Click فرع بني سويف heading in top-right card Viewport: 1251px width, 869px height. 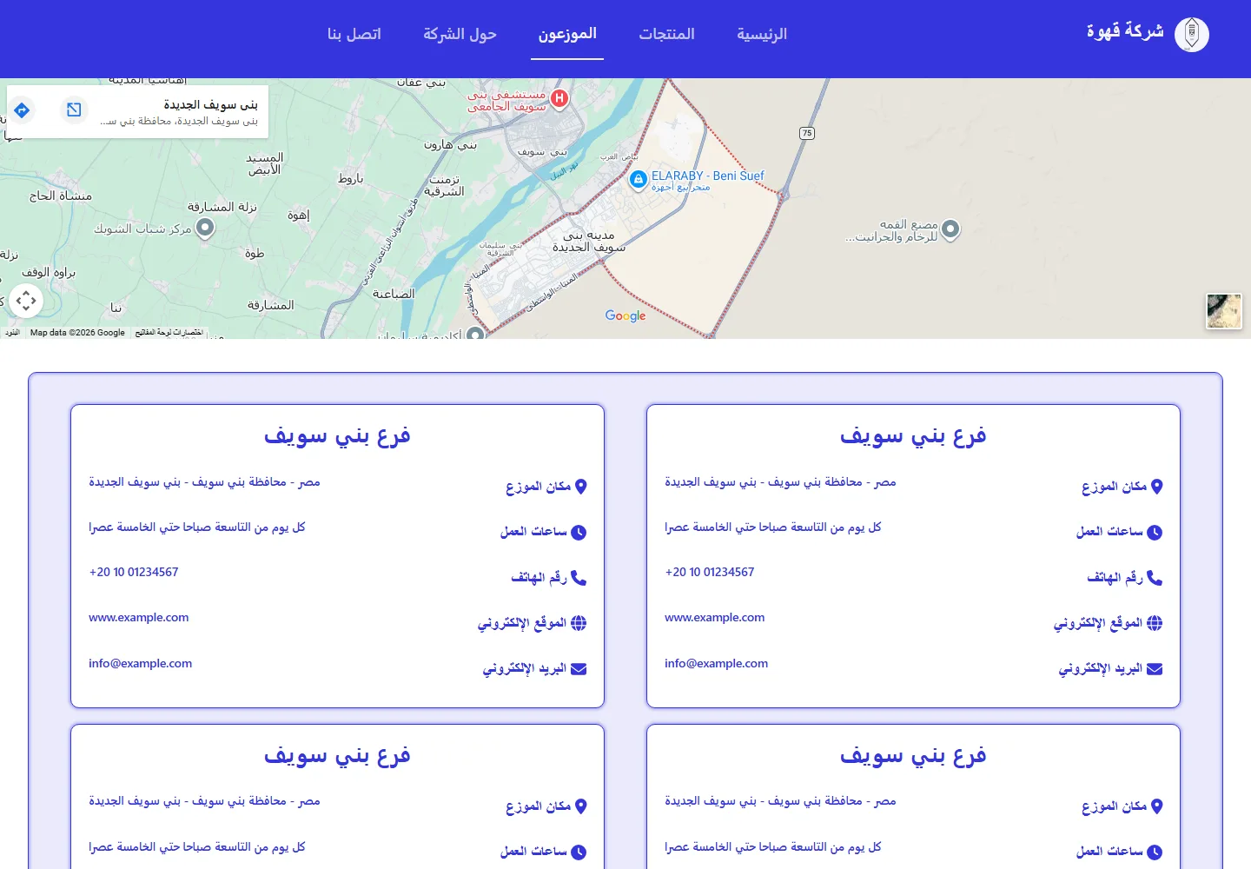tap(913, 435)
